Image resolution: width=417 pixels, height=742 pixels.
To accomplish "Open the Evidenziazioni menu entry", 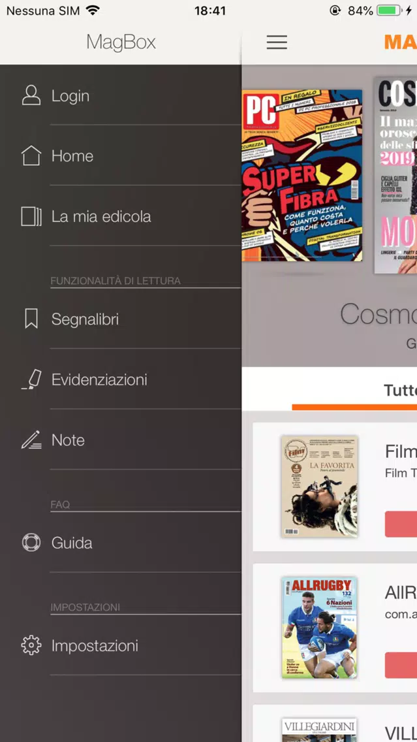I will tap(121, 379).
